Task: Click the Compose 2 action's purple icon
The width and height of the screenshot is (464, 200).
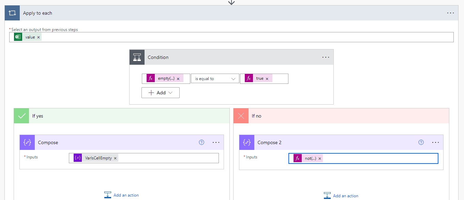Action: pos(246,142)
